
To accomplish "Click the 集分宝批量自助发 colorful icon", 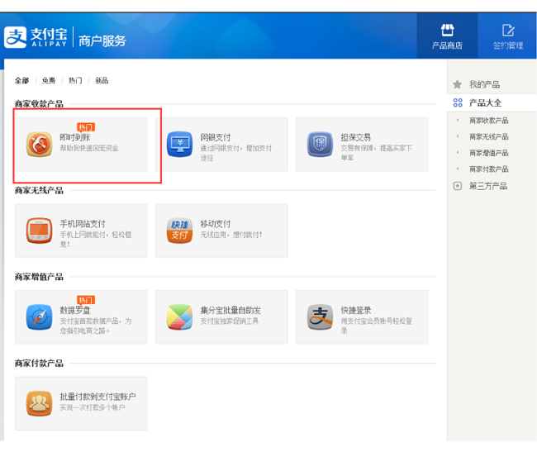I will tap(179, 316).
